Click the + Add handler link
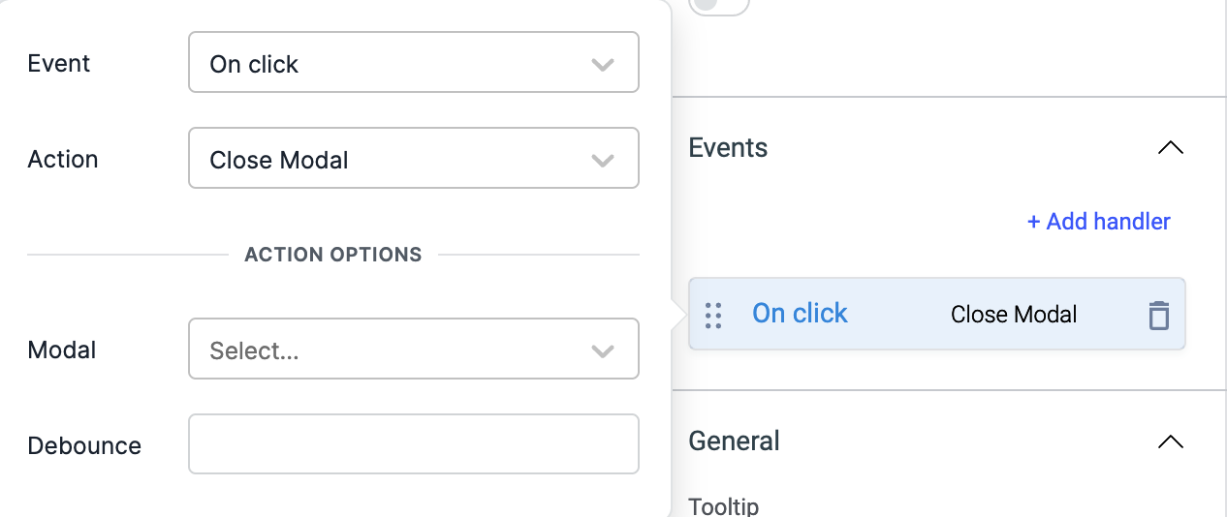The width and height of the screenshot is (1227, 517). point(1098,222)
